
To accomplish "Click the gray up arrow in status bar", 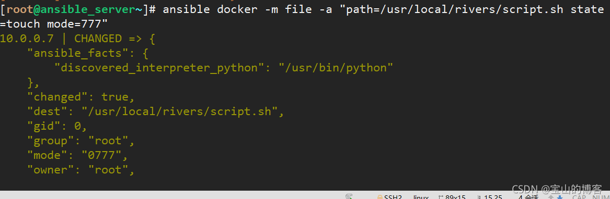I will coord(551,197).
